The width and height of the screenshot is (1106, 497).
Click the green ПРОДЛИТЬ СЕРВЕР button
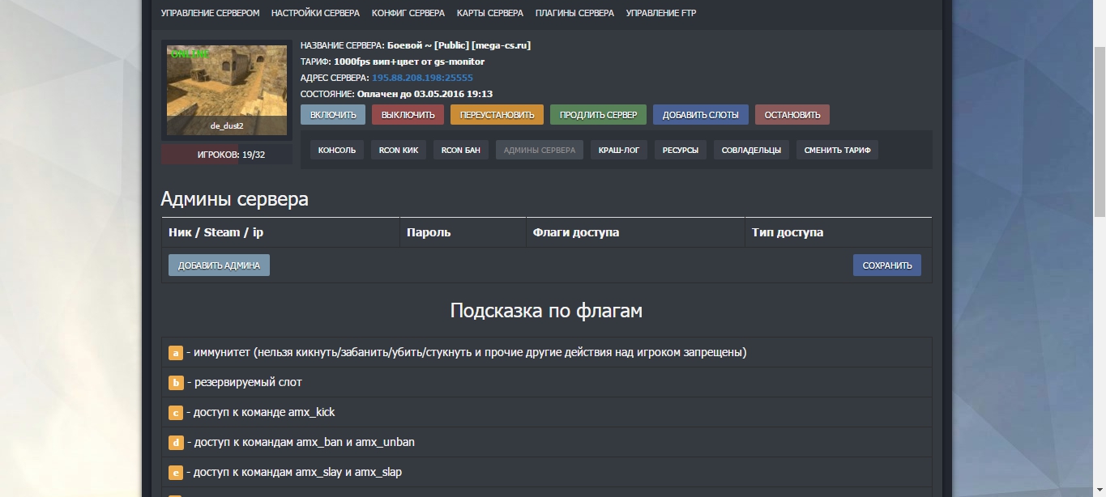[599, 115]
